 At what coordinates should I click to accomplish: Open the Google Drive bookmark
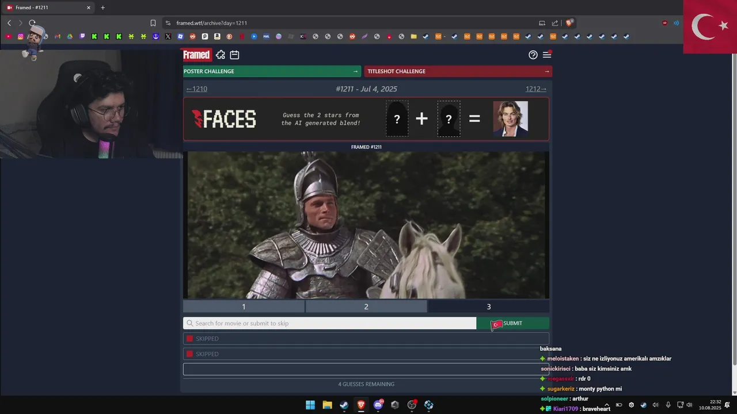pyautogui.click(x=70, y=36)
